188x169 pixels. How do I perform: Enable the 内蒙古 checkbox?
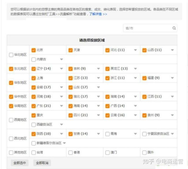click(33, 60)
